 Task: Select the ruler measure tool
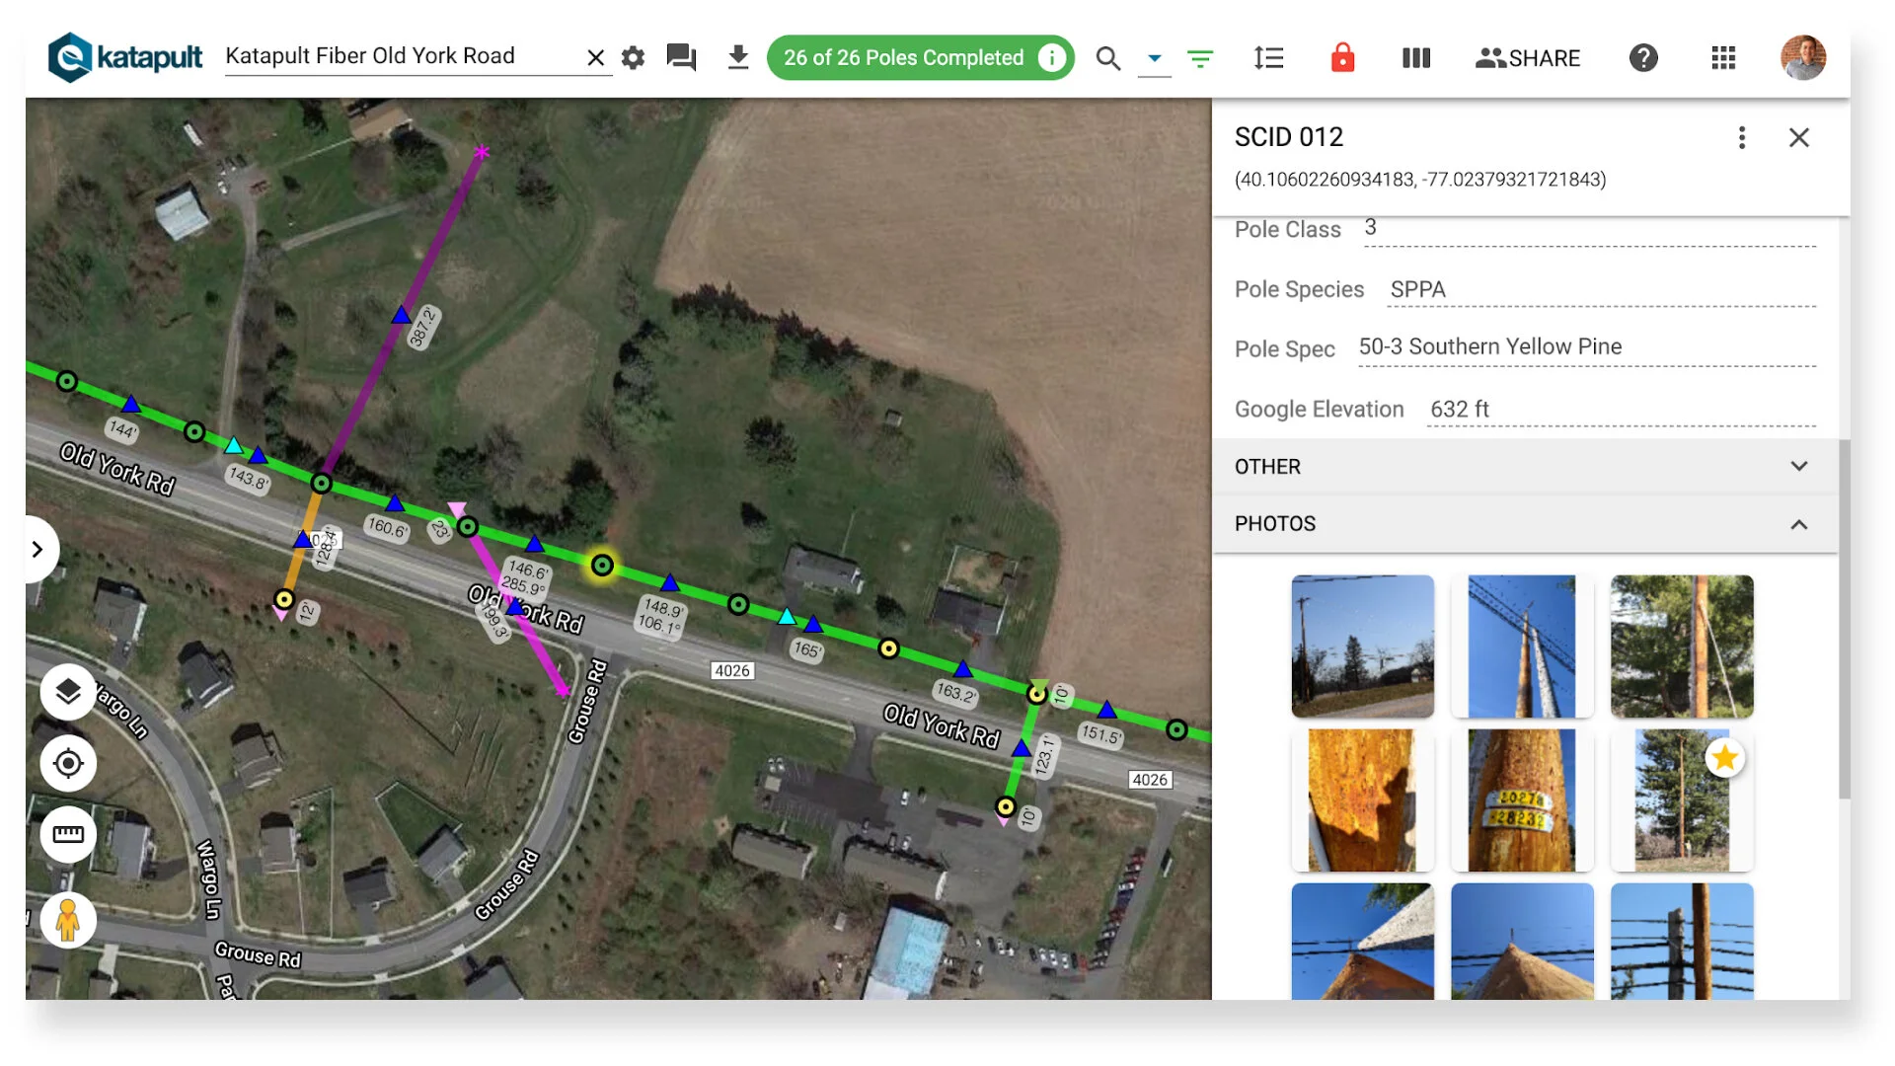pos(68,835)
